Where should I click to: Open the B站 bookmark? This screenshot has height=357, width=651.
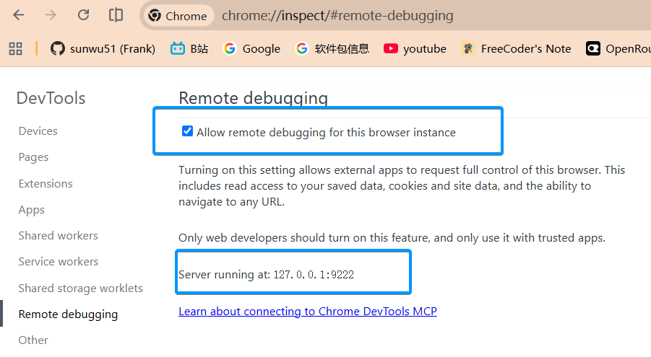point(189,48)
